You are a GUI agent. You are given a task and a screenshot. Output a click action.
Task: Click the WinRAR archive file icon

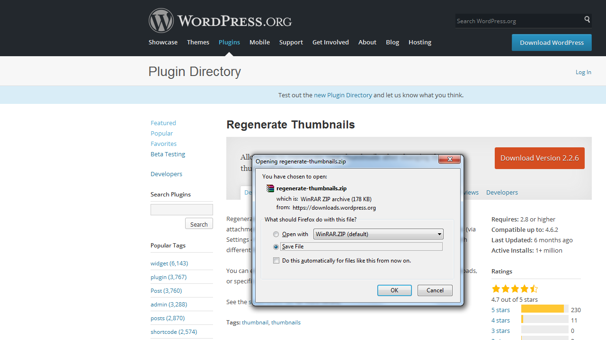pyautogui.click(x=270, y=188)
